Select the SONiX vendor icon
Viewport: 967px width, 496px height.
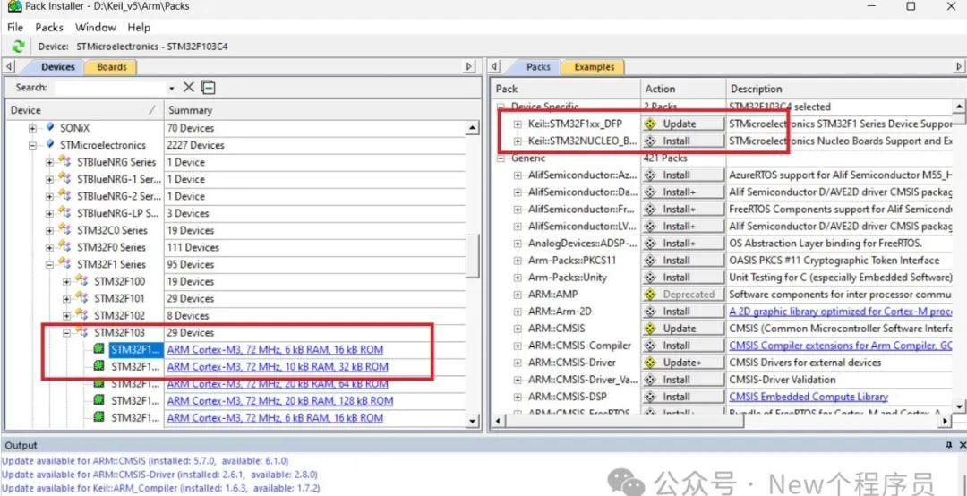point(50,128)
